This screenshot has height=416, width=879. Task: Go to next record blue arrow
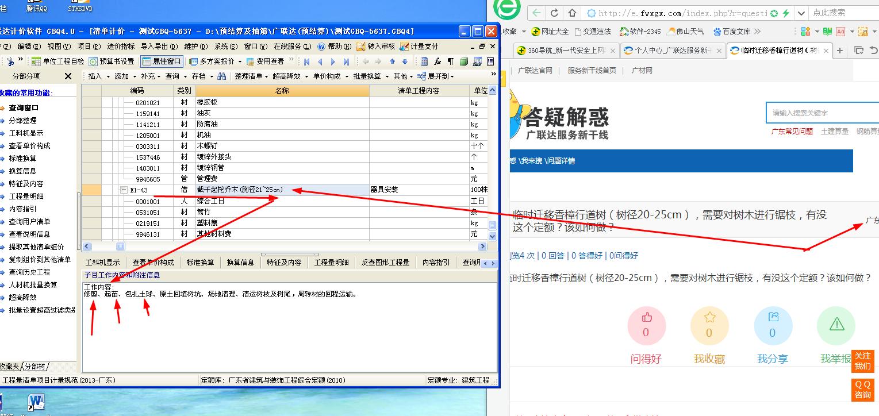tap(333, 61)
